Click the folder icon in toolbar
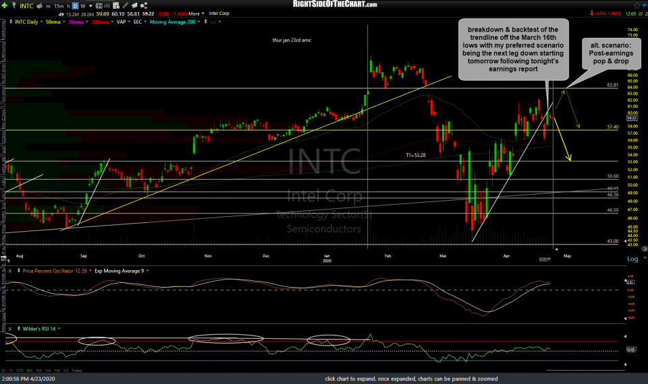The image size is (648, 384). click(135, 6)
